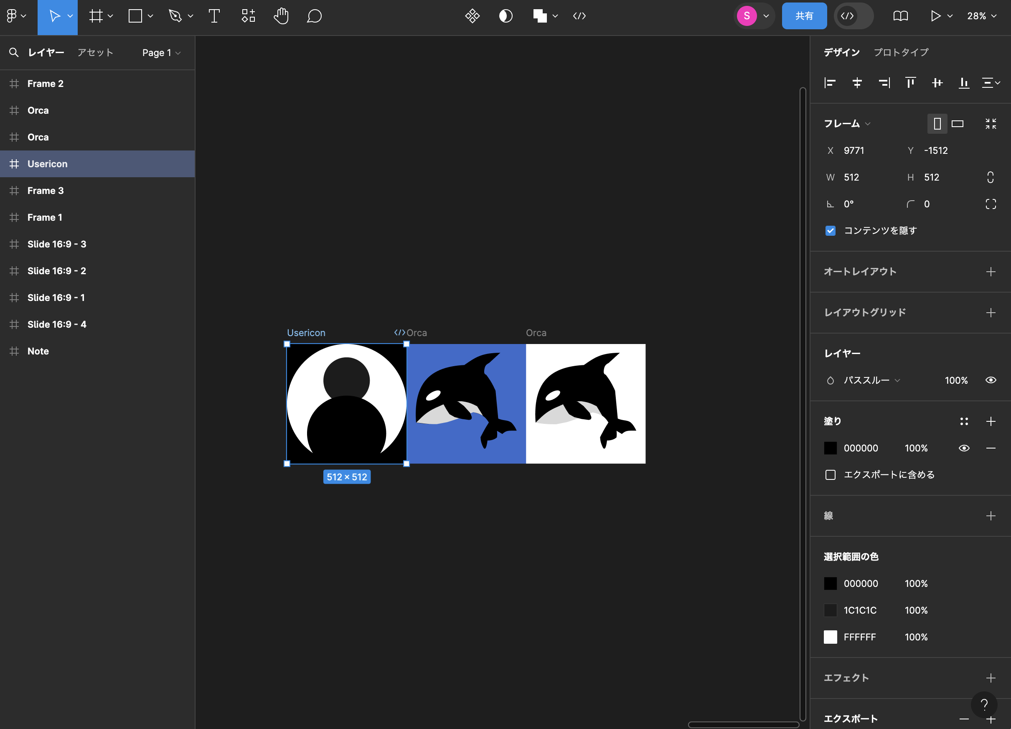This screenshot has width=1011, height=729.
Task: Toggle constrain proportions lock
Action: (991, 177)
